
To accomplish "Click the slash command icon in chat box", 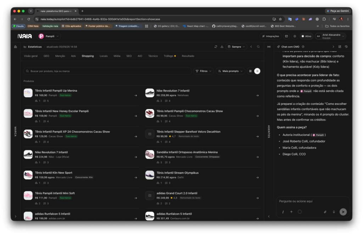I will point(283,212).
